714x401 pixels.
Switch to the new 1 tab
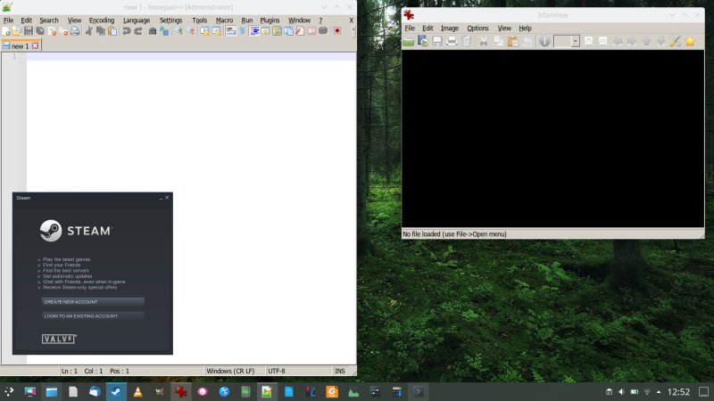20,45
